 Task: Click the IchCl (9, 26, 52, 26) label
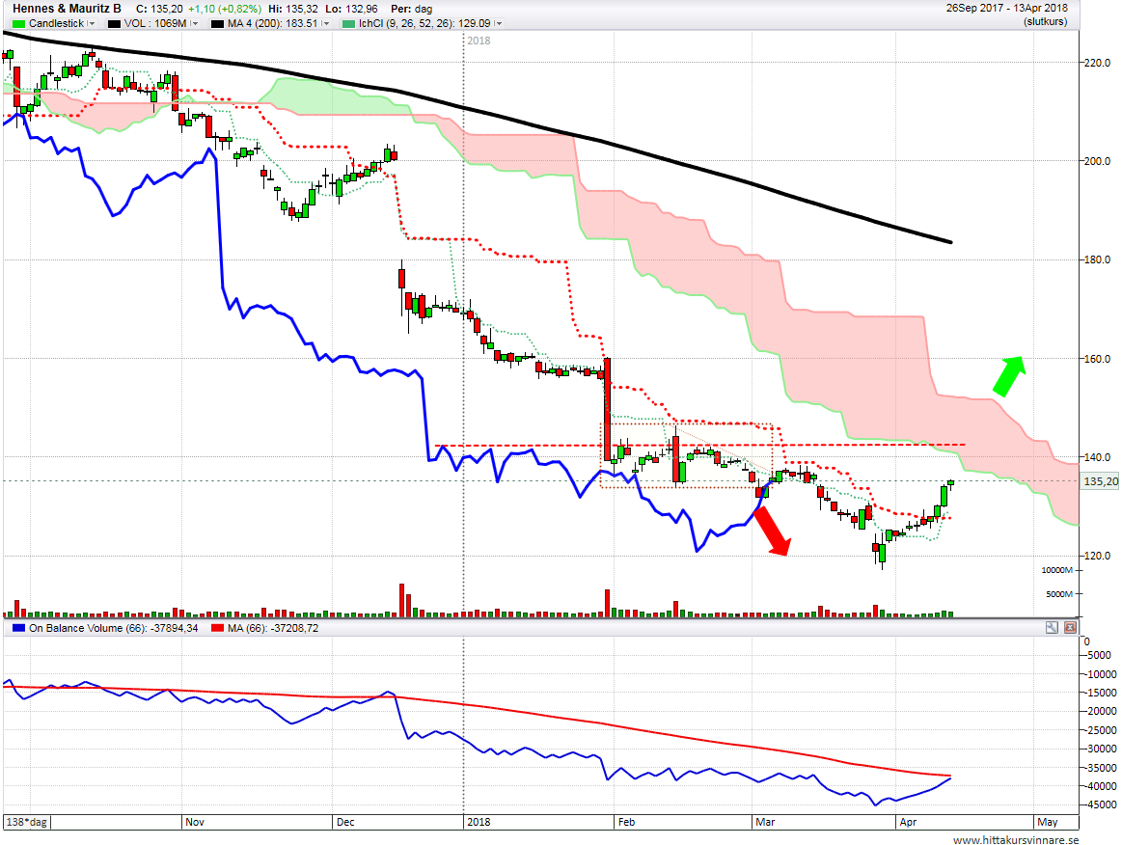[x=425, y=23]
